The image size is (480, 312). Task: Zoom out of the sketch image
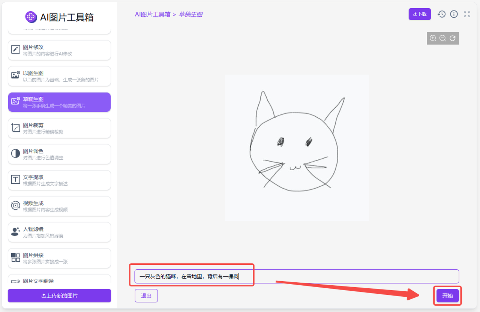(x=442, y=38)
